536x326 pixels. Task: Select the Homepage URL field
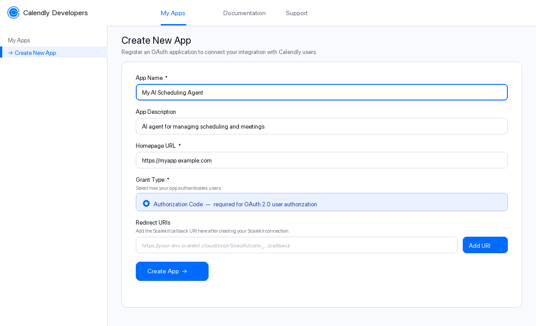coord(322,160)
